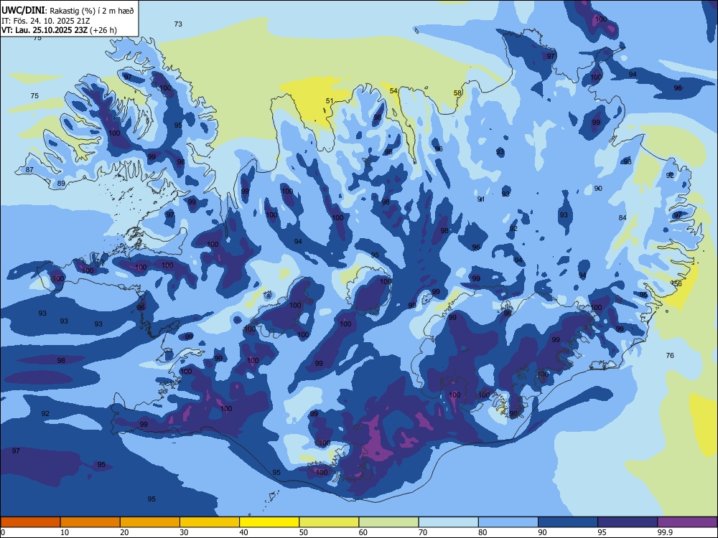Click the humidity value '76' on map

click(670, 356)
